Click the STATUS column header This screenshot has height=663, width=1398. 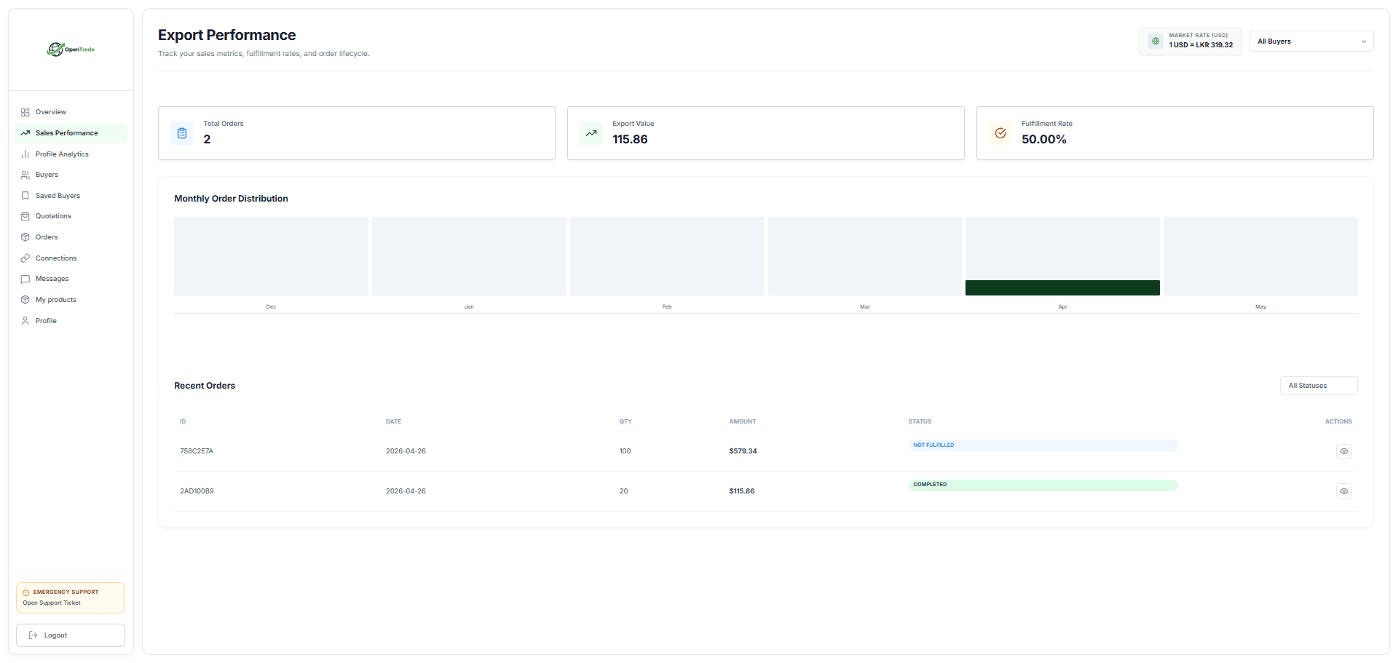920,421
